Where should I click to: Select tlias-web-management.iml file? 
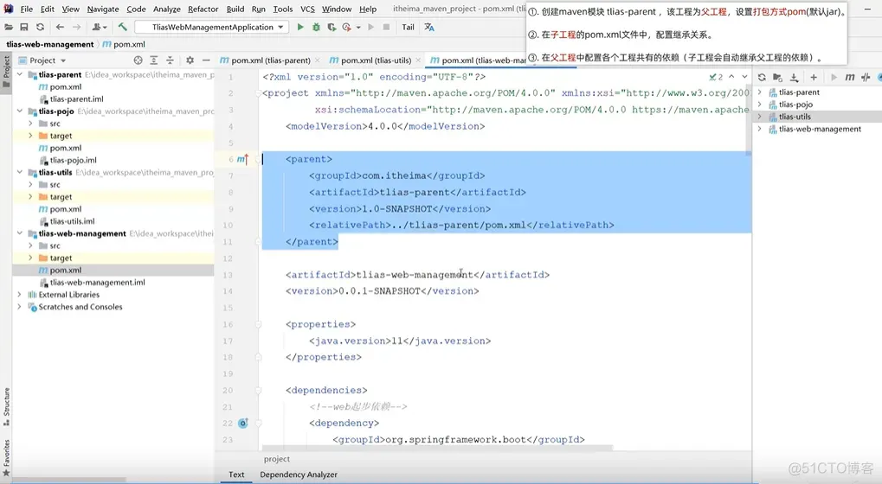click(97, 283)
